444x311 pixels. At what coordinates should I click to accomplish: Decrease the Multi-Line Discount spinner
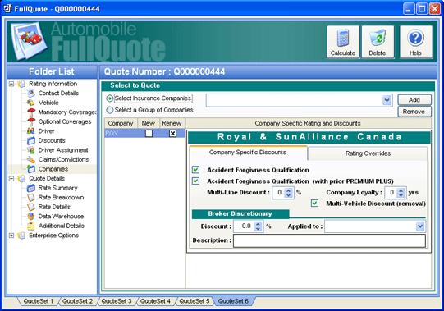(289, 195)
